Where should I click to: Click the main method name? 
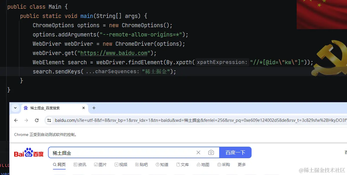point(87,16)
